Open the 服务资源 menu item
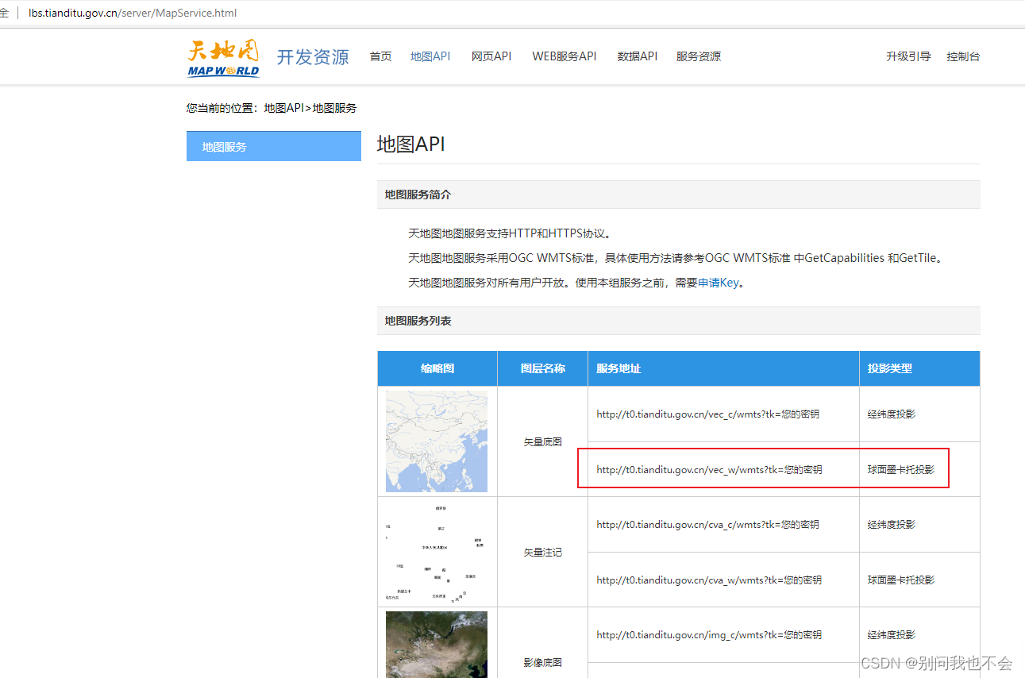Viewport: 1025px width, 678px height. tap(699, 56)
